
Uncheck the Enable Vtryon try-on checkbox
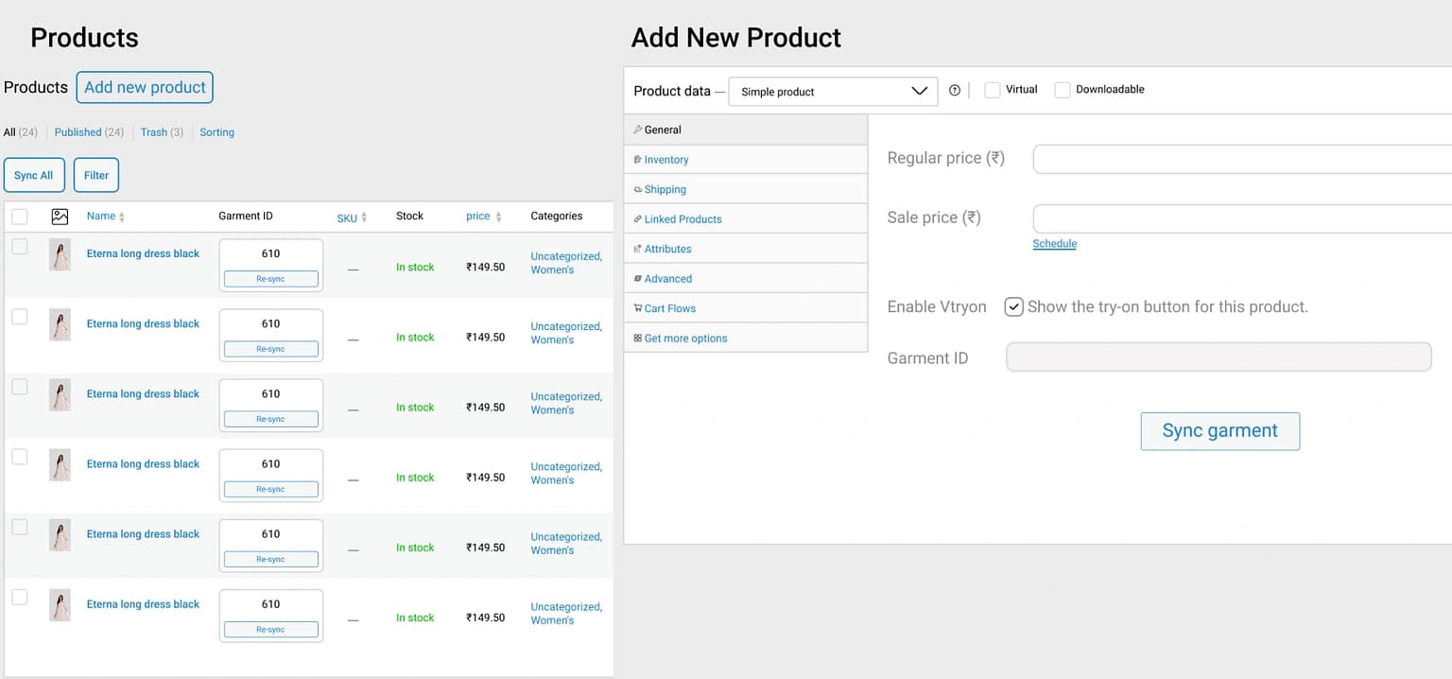pos(1013,306)
